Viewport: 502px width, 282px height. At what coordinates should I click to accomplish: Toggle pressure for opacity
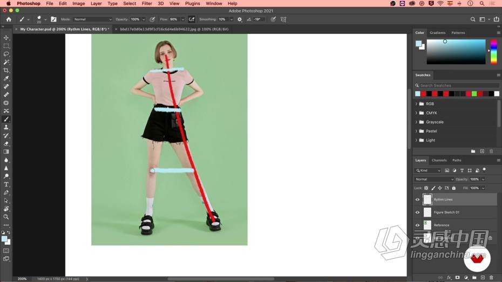click(152, 19)
